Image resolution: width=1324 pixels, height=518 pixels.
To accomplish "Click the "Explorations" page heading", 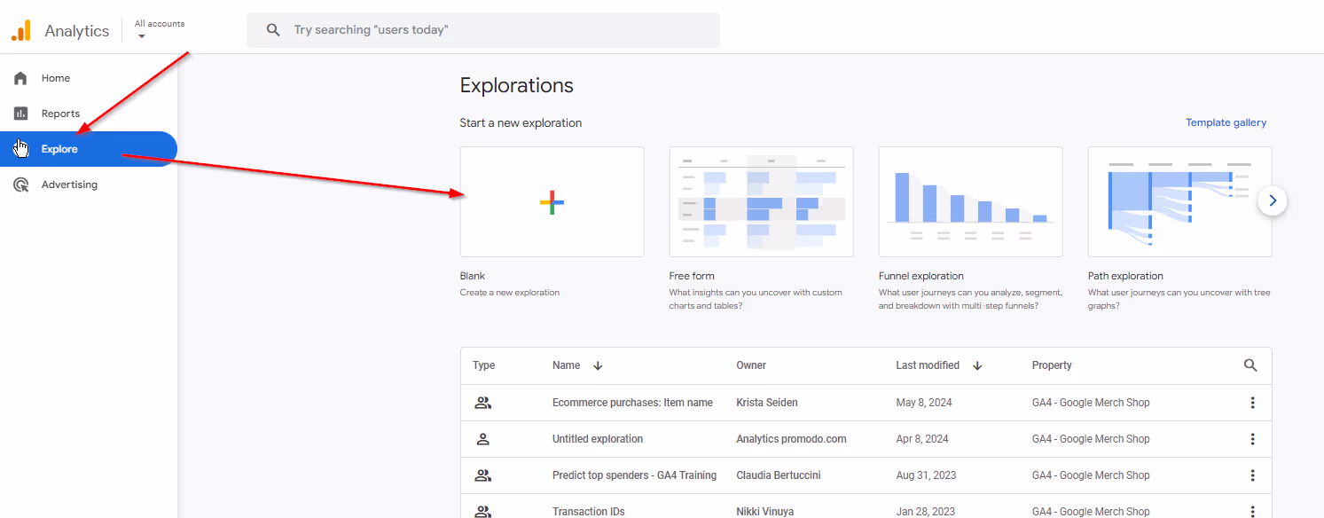I will [x=517, y=85].
